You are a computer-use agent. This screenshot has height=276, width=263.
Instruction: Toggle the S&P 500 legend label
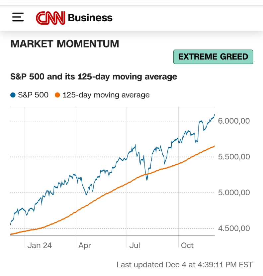coord(33,95)
